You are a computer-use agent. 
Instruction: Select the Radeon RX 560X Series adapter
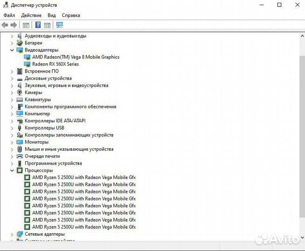click(x=55, y=64)
